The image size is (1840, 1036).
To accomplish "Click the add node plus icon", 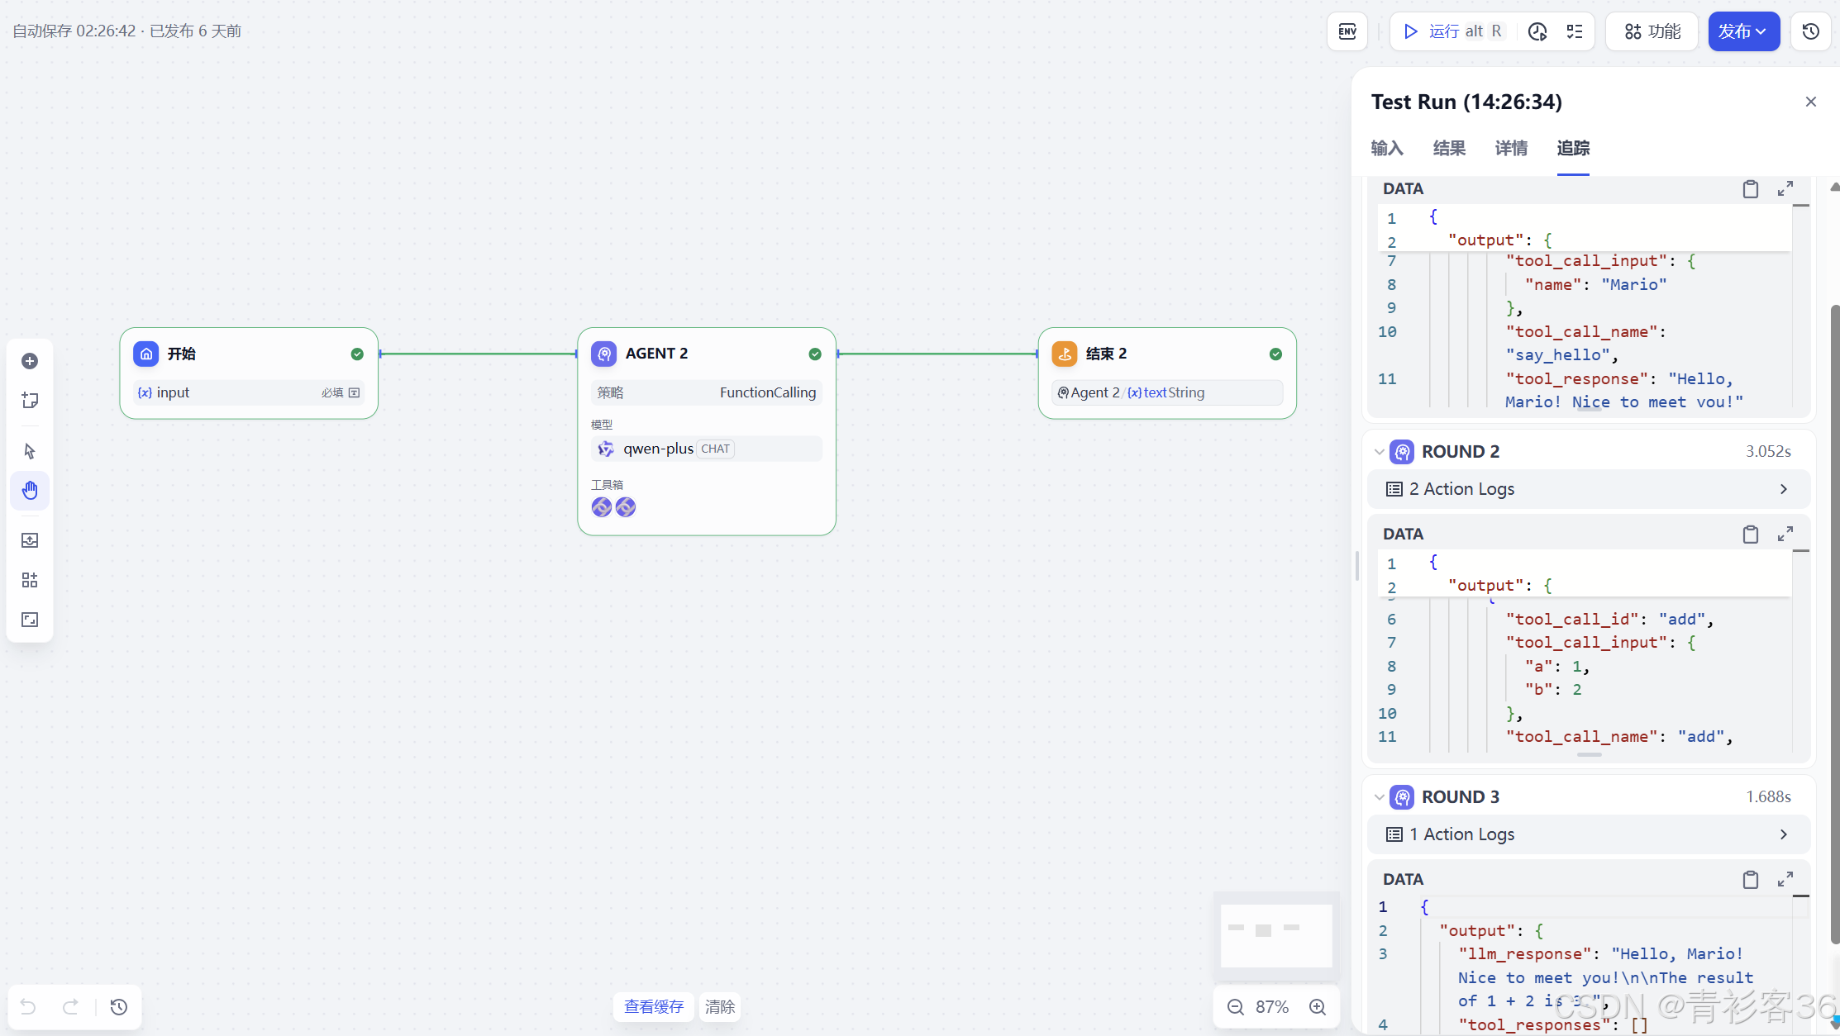I will (x=30, y=361).
